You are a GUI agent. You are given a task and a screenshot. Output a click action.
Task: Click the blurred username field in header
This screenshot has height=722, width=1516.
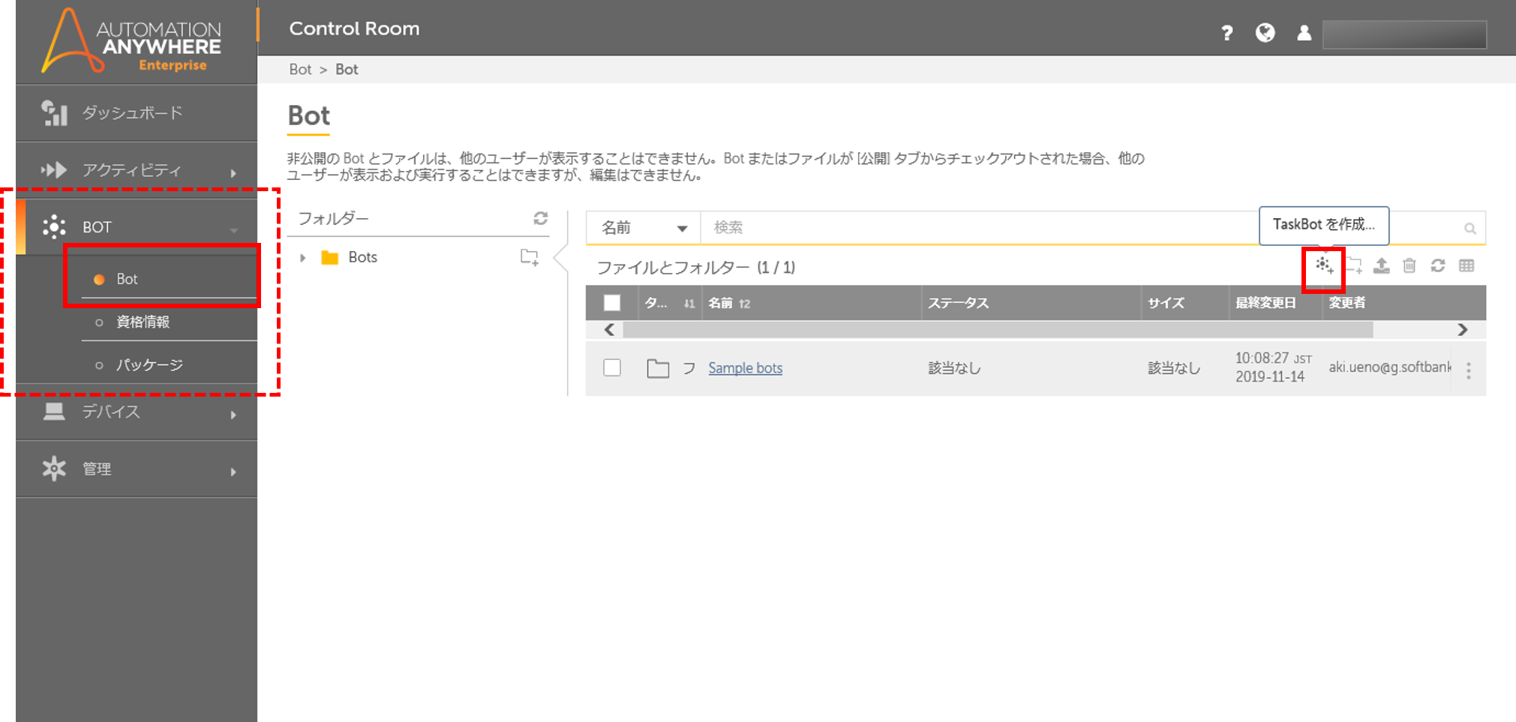tap(1404, 34)
